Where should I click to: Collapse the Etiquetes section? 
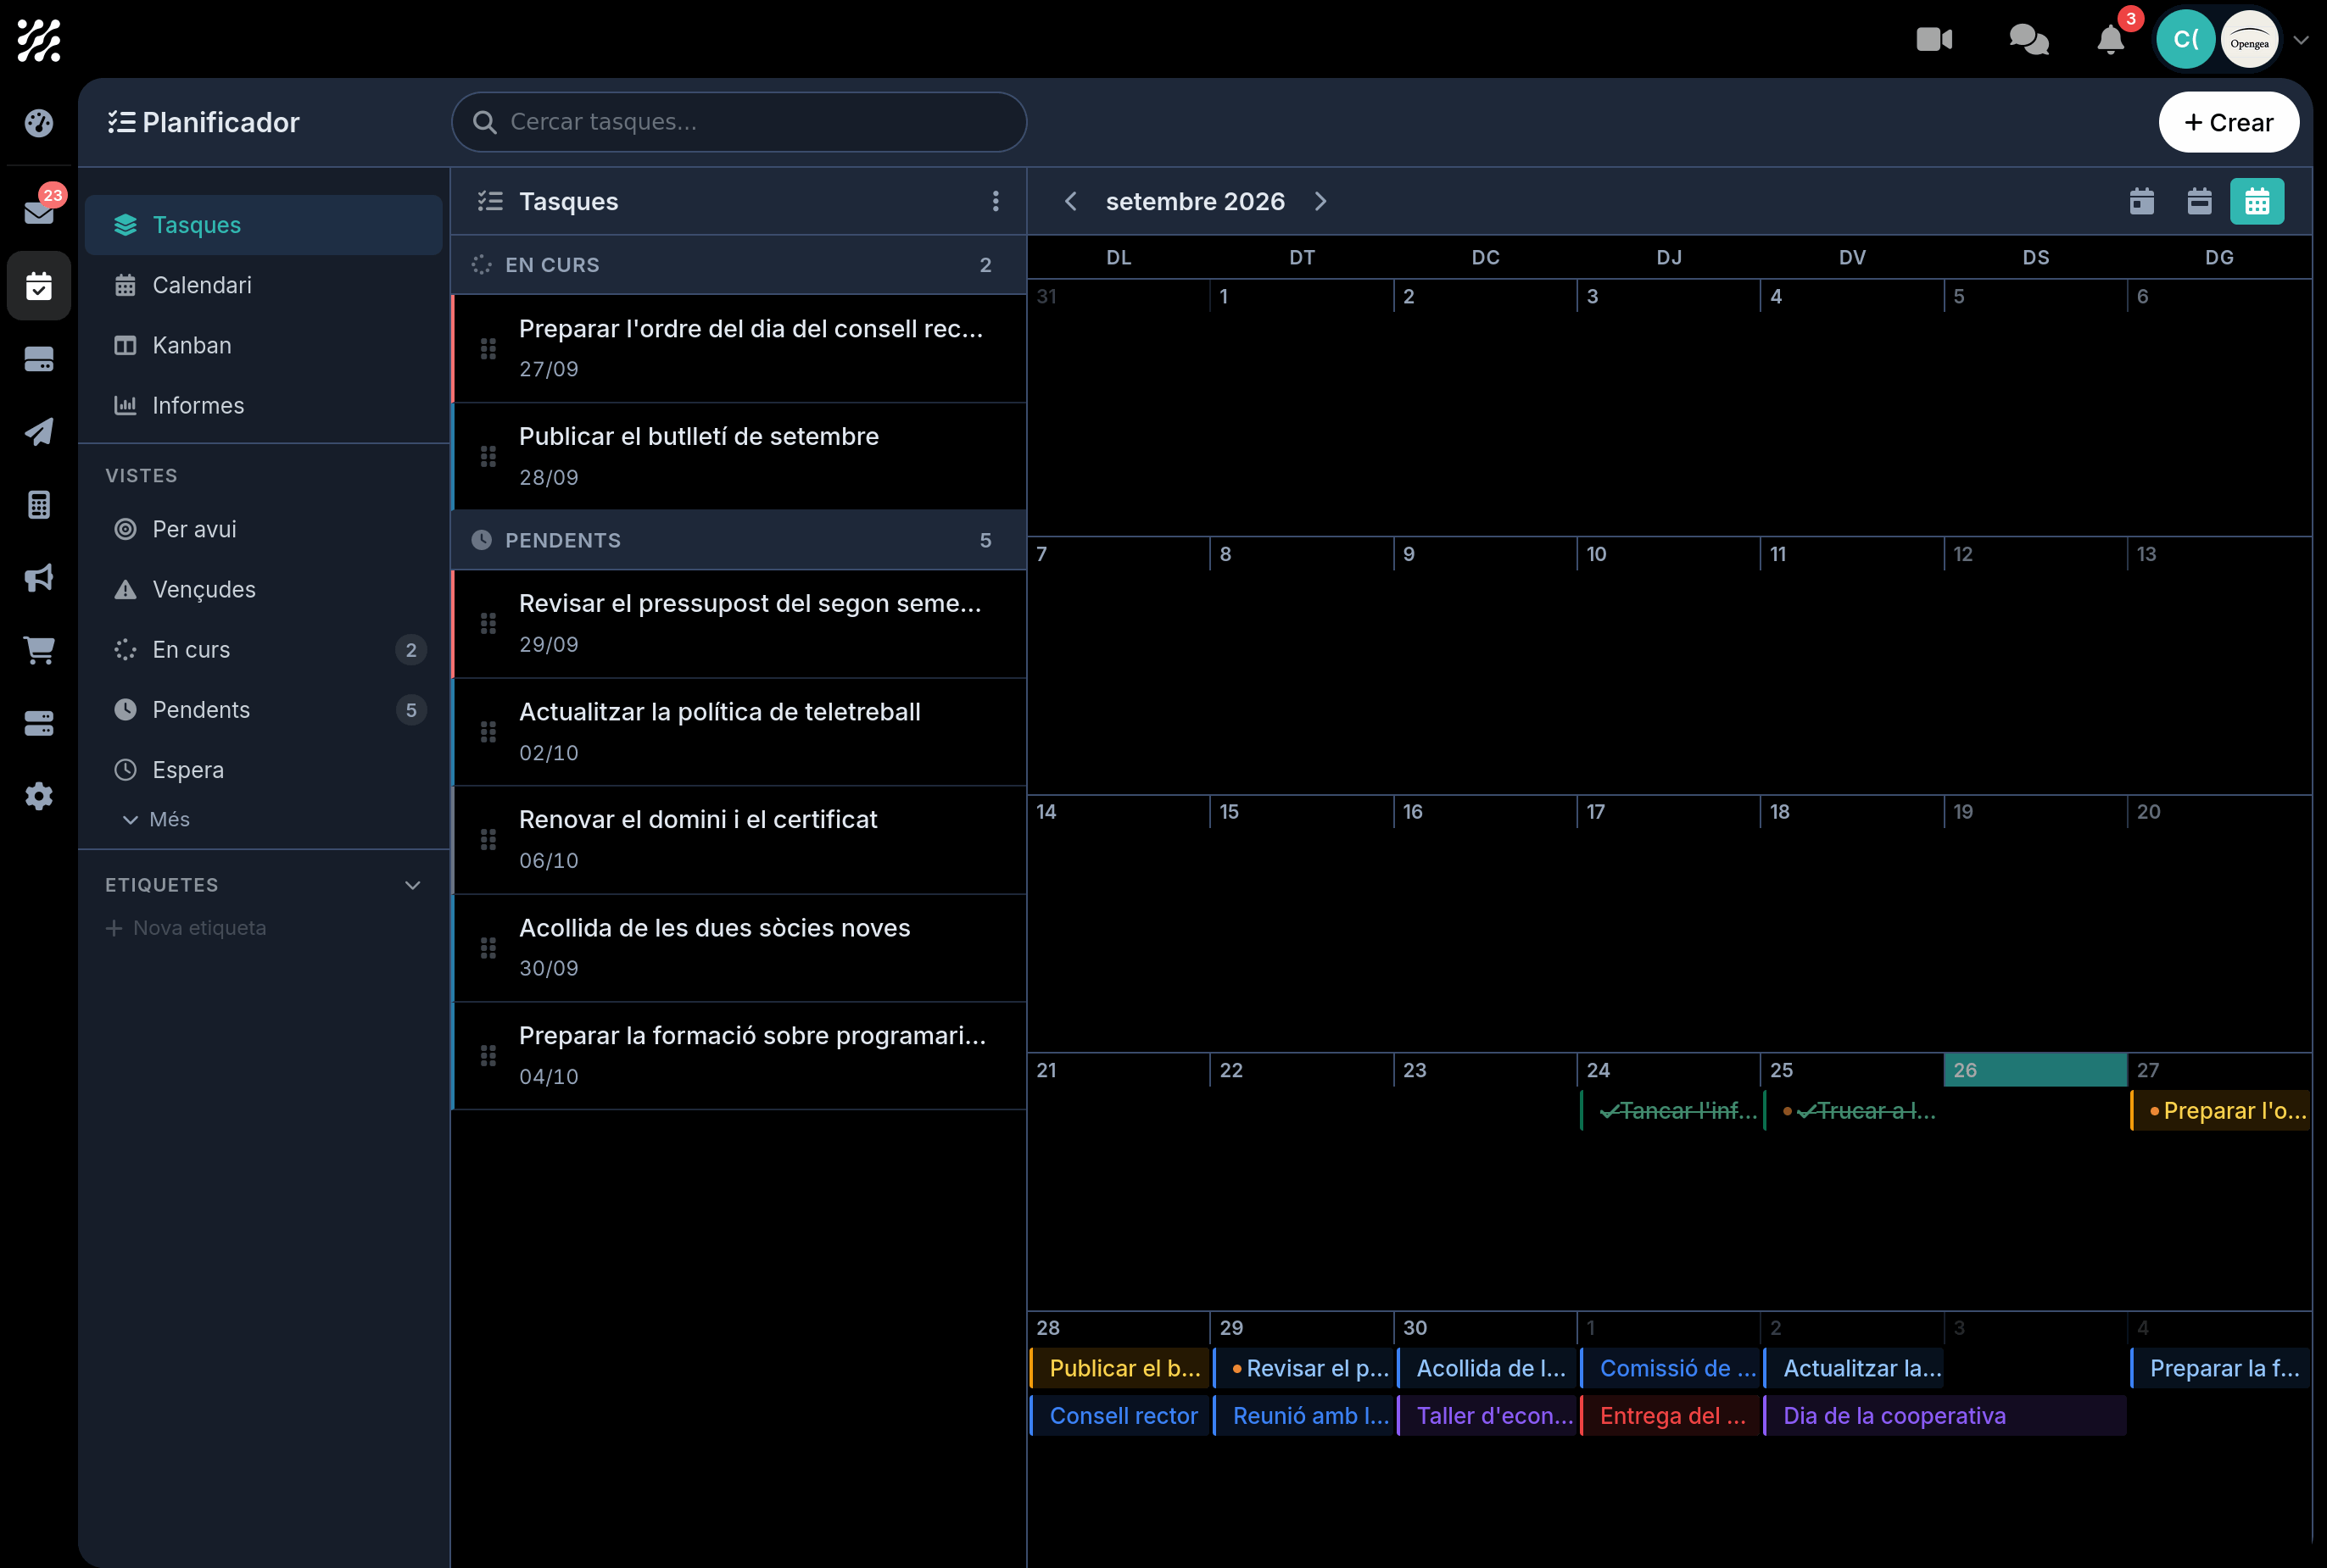412,885
